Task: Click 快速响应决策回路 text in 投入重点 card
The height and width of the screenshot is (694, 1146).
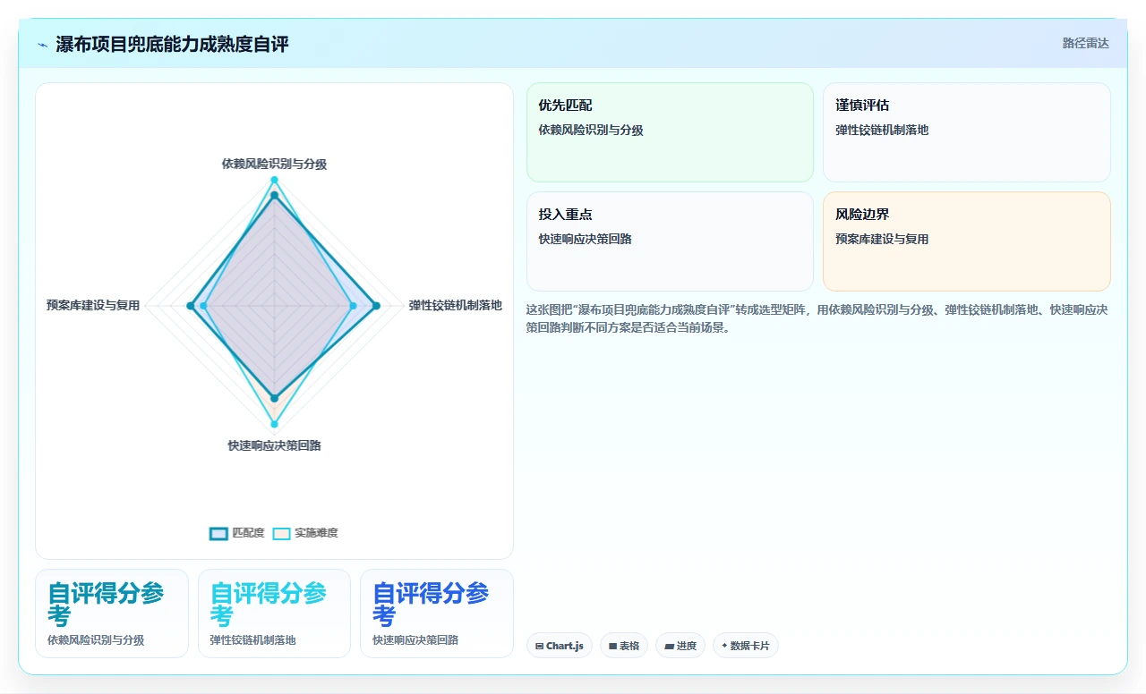Action: coord(586,240)
